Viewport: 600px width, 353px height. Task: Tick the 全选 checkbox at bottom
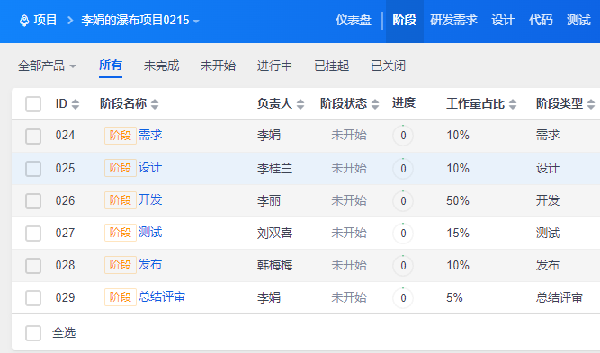(x=33, y=333)
